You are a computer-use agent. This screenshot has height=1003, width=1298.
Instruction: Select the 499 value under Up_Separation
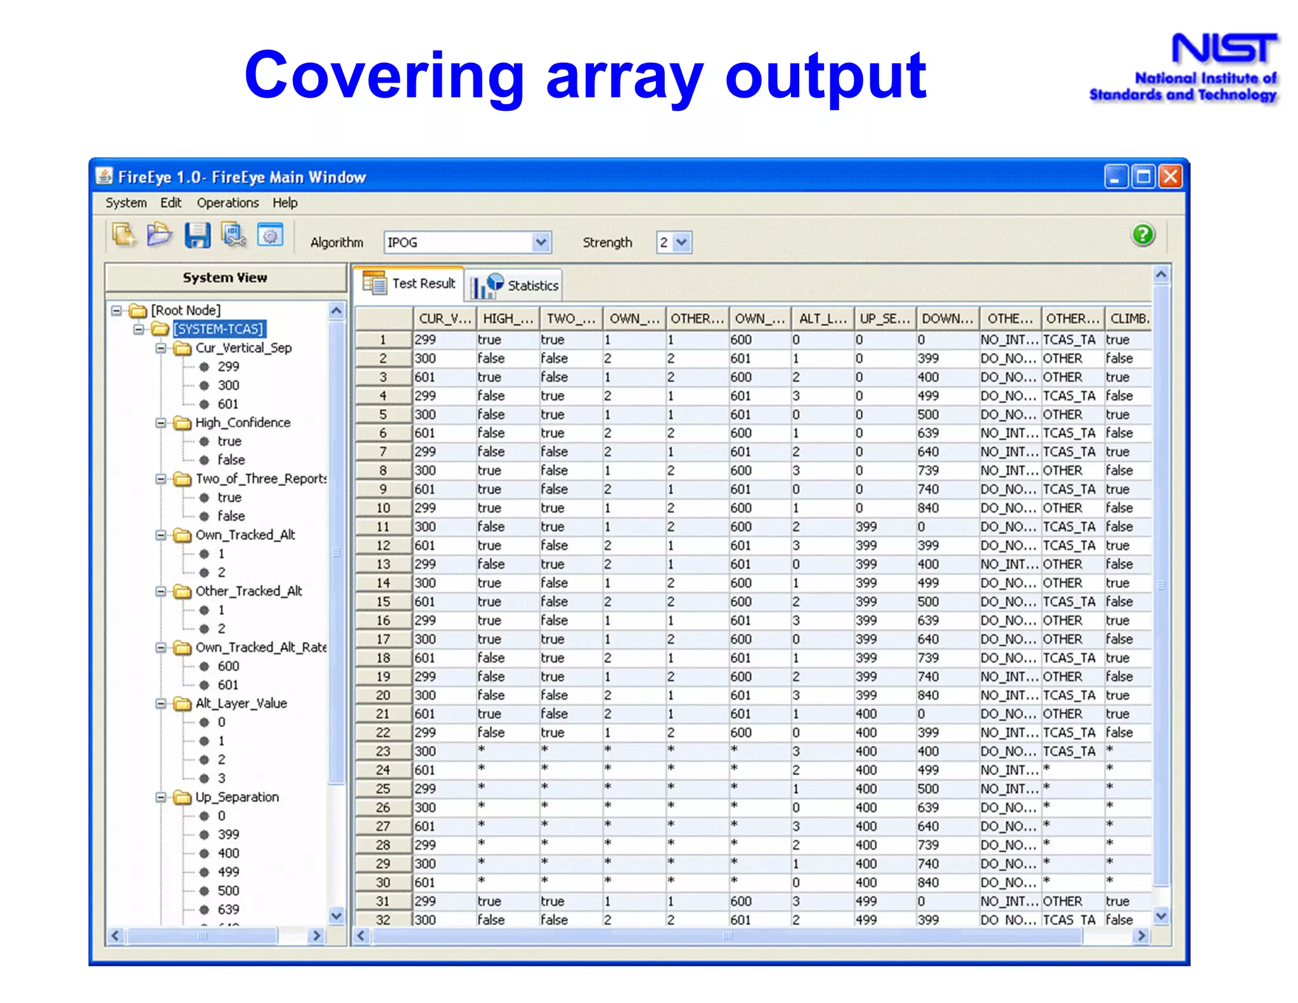pyautogui.click(x=228, y=872)
